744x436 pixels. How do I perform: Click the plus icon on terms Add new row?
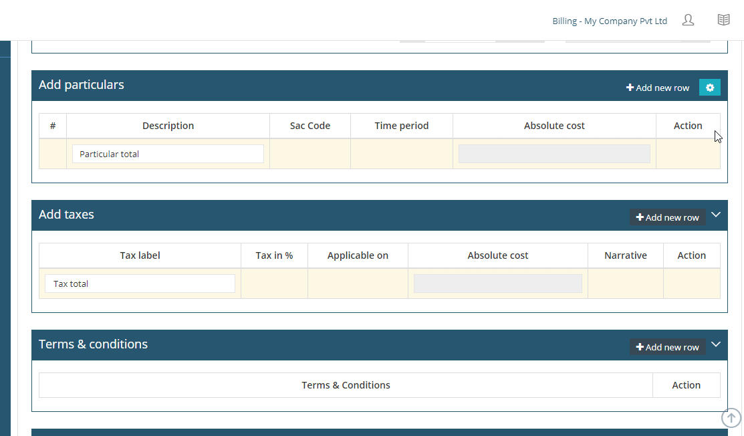point(638,346)
